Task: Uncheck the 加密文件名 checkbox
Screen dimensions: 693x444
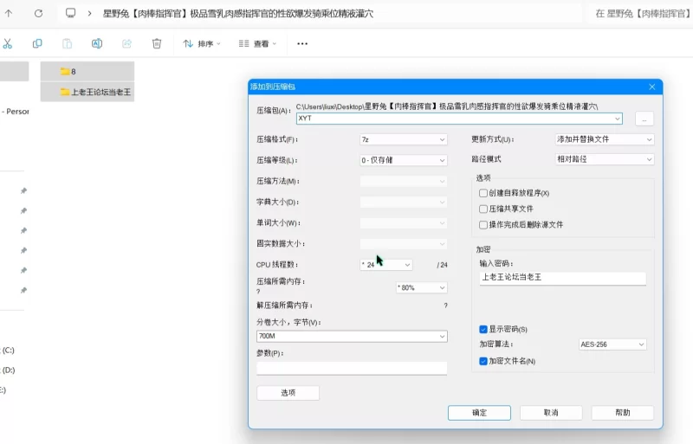Action: pyautogui.click(x=483, y=361)
